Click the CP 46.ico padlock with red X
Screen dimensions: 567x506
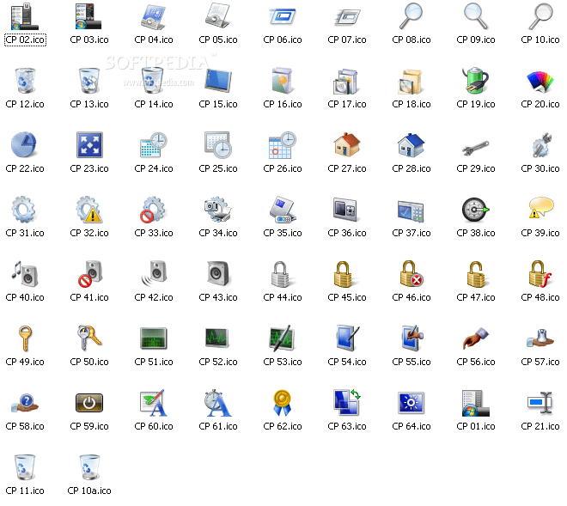412,274
